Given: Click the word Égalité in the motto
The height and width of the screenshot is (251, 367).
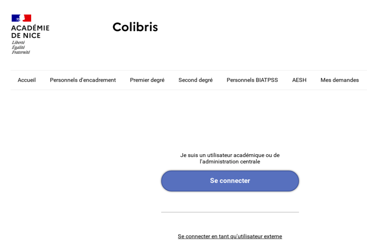Looking at the screenshot, I should (18, 47).
